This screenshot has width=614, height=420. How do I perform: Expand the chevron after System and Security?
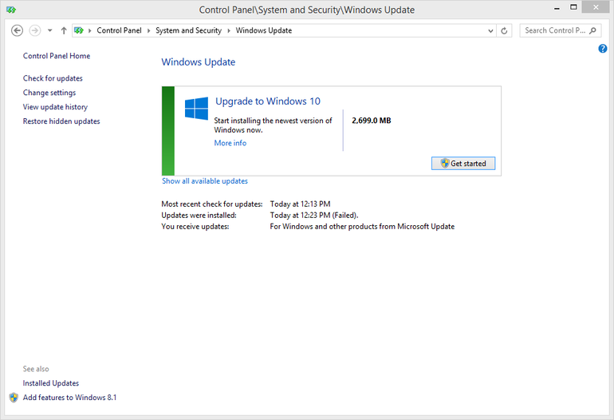click(229, 30)
